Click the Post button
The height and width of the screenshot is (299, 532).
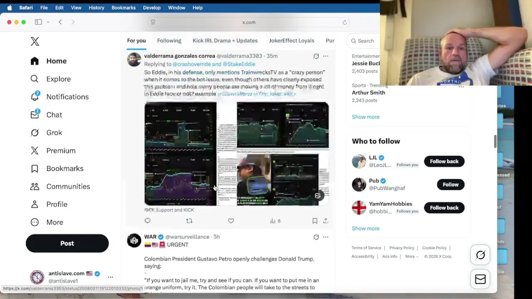click(67, 243)
